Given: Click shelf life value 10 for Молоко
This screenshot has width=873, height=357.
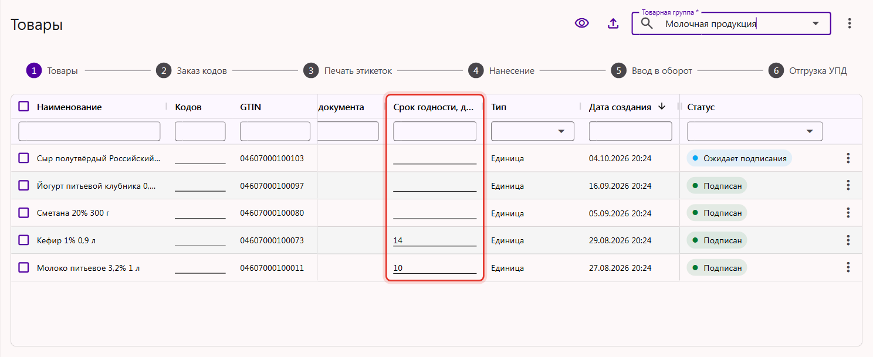Looking at the screenshot, I should click(435, 268).
